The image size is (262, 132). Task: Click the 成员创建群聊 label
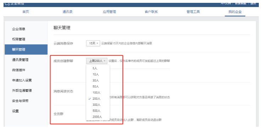coord(63,61)
